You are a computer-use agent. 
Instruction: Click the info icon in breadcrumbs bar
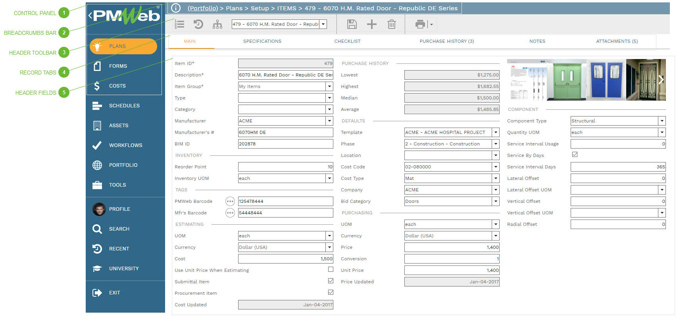176,8
